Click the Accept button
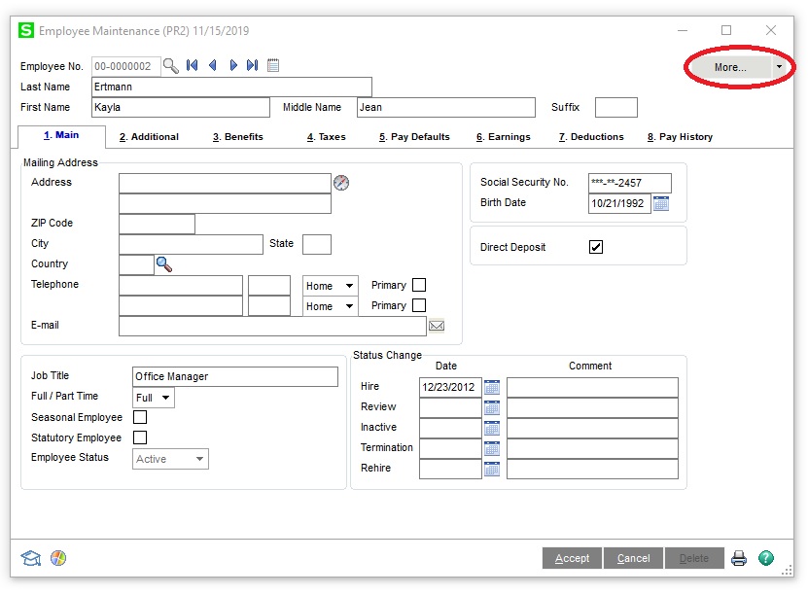Screen dimensions: 808x595 pyautogui.click(x=572, y=558)
